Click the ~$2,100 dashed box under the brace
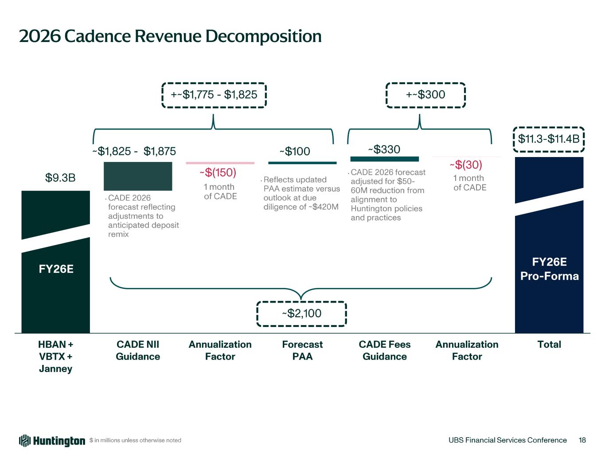This screenshot has width=605, height=453. point(301,314)
